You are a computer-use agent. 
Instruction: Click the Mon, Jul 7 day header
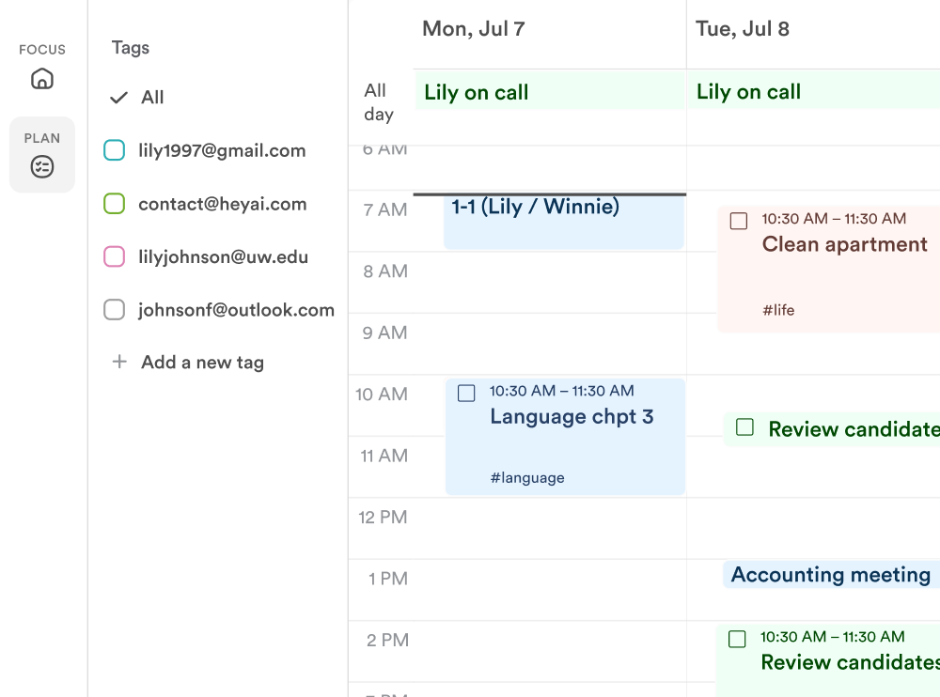(x=474, y=29)
